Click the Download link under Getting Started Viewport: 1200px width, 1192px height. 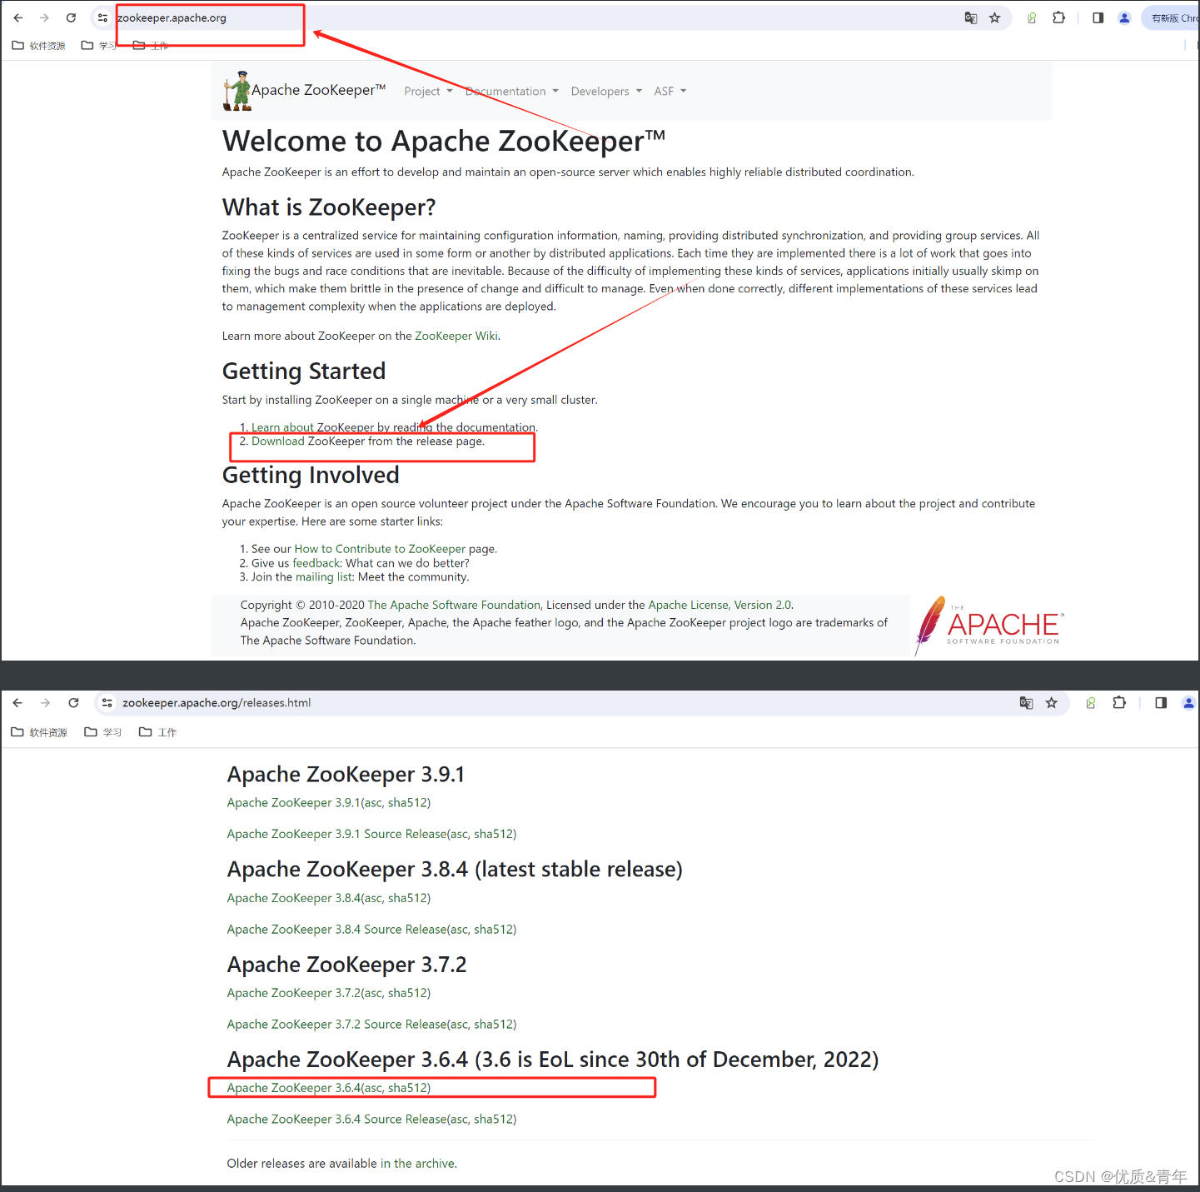[x=278, y=441]
